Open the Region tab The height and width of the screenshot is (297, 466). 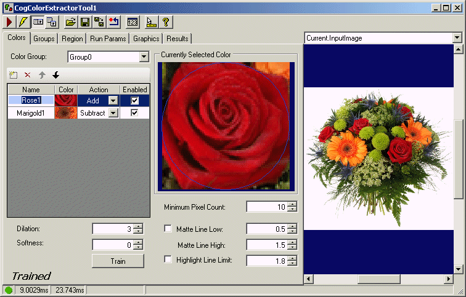click(x=72, y=38)
